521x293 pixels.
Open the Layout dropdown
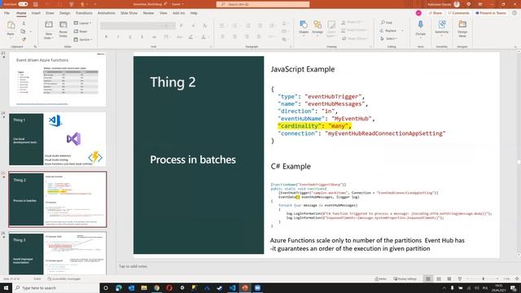click(82, 24)
